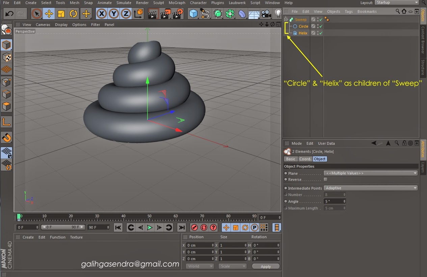Click timeline frame 40 marker
Viewport: 427px width, 277px height.
[x=124, y=216]
